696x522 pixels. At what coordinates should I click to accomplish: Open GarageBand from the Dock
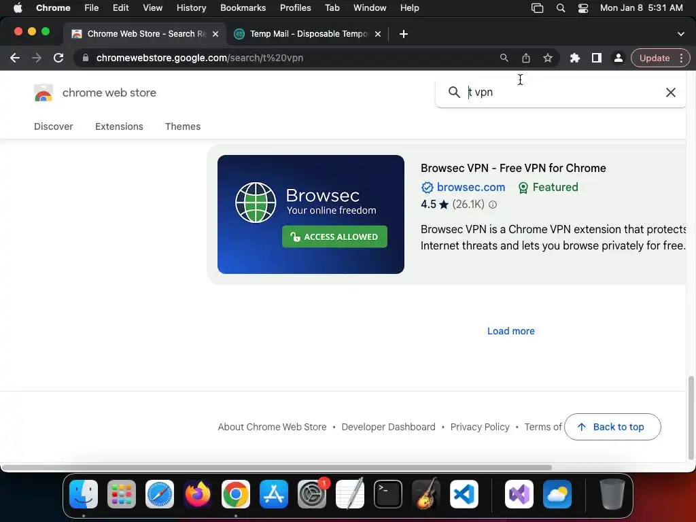click(426, 494)
